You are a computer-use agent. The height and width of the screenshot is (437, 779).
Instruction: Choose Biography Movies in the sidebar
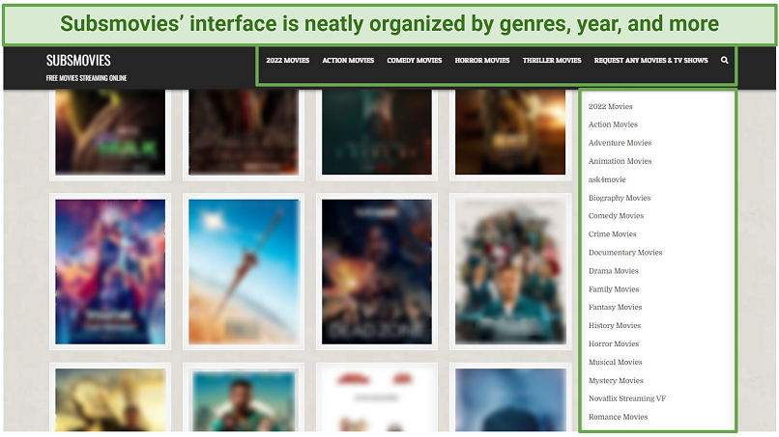point(620,198)
